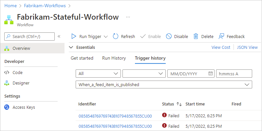This screenshot has width=262, height=131.
Task: Click the Fired column header
Action: click(x=236, y=104)
